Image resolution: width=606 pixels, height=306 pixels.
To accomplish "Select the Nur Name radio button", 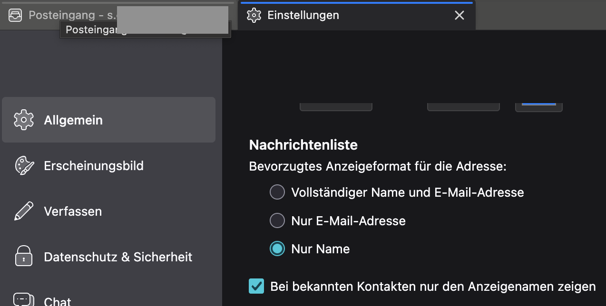I will (x=277, y=249).
